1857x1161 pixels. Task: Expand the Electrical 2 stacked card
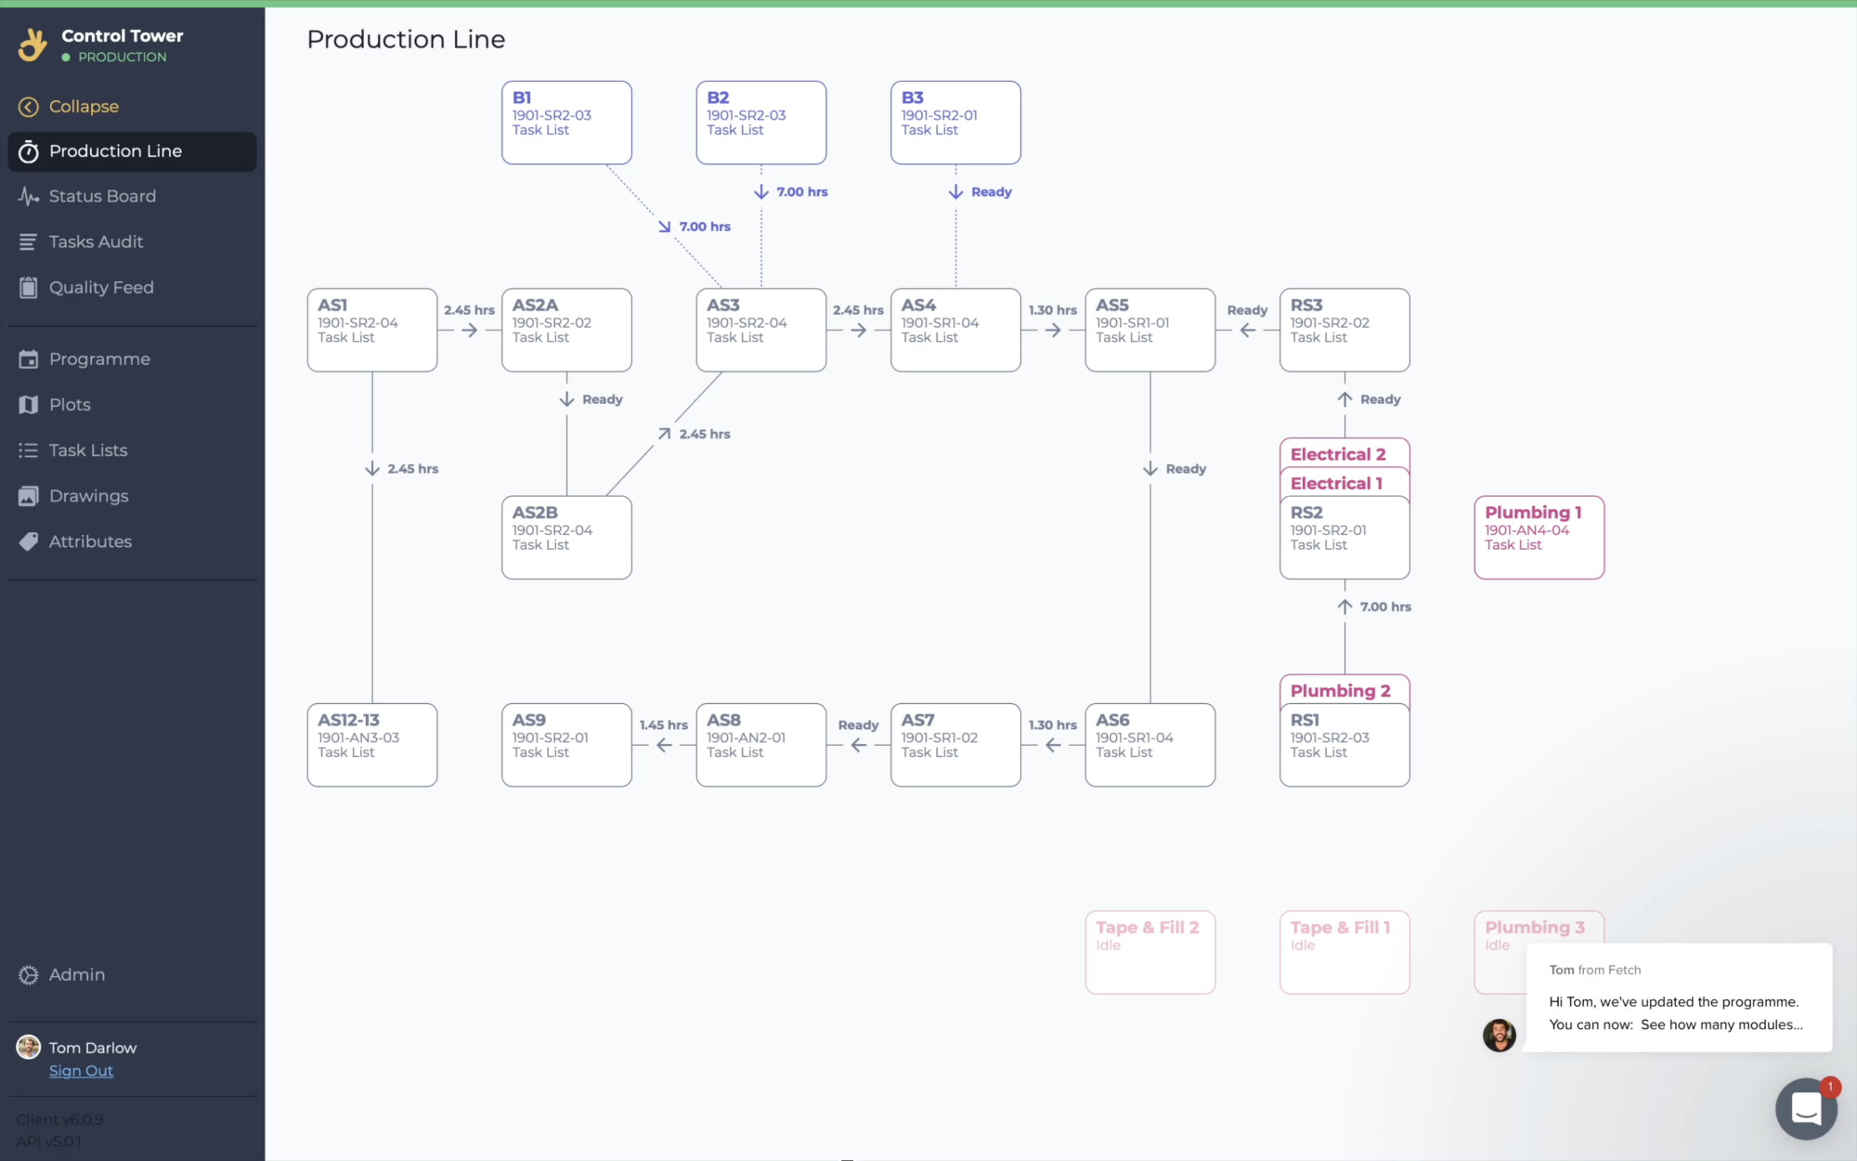click(1338, 454)
